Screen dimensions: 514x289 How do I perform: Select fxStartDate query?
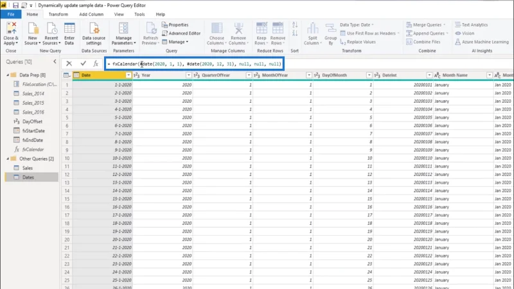33,131
